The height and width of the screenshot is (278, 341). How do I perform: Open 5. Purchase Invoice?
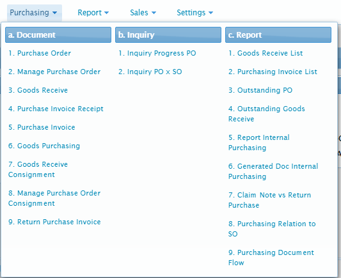[42, 127]
